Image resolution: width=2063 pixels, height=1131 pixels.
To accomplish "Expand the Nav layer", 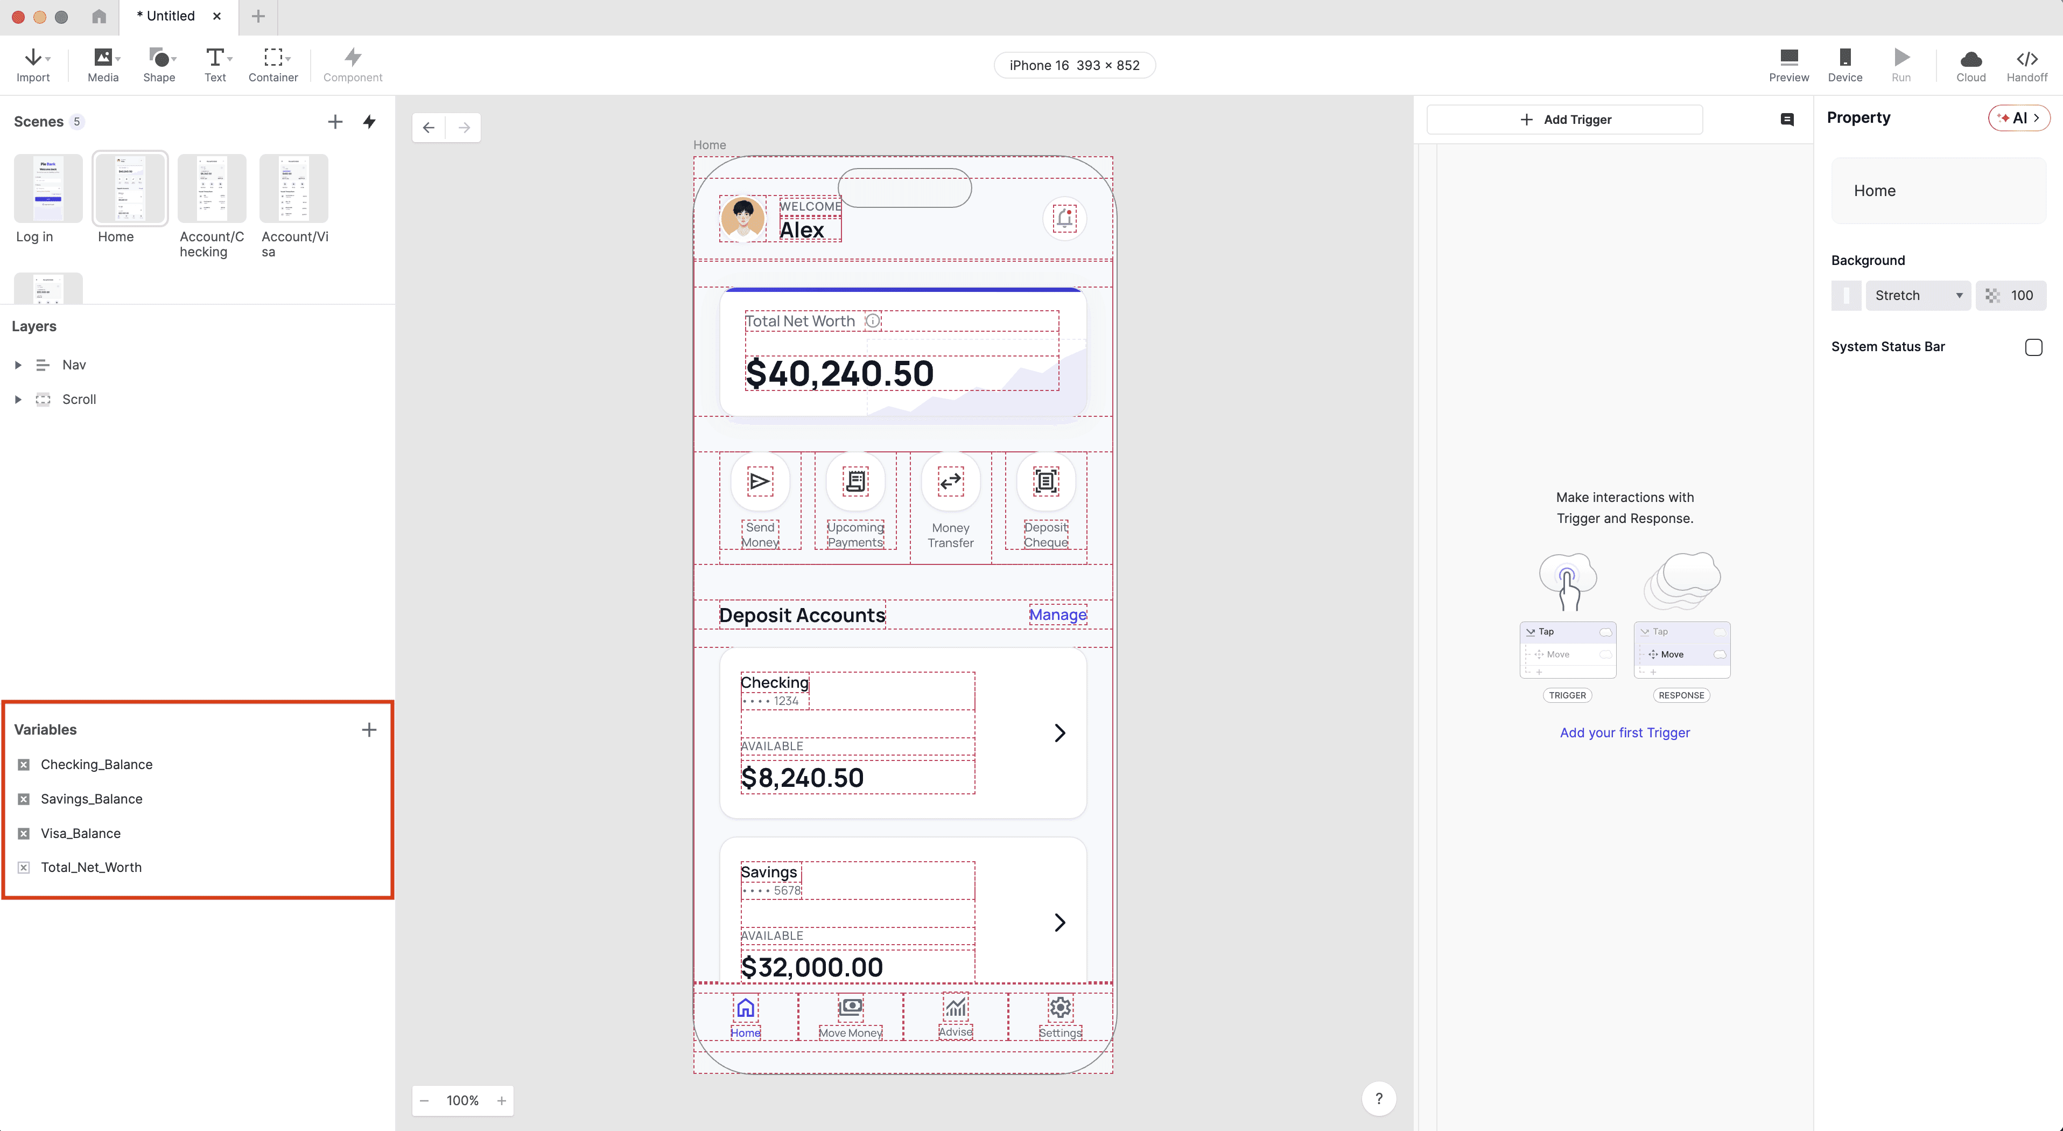I will pyautogui.click(x=18, y=365).
